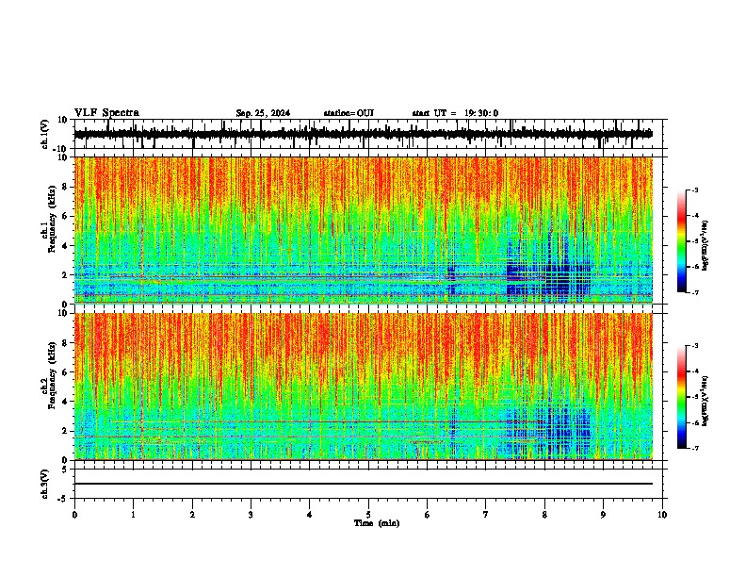Click the 'start UT = 19:30:0' text
The width and height of the screenshot is (746, 577).
pyautogui.click(x=455, y=113)
